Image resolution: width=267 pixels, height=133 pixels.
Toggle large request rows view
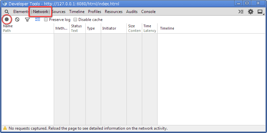(x=38, y=20)
